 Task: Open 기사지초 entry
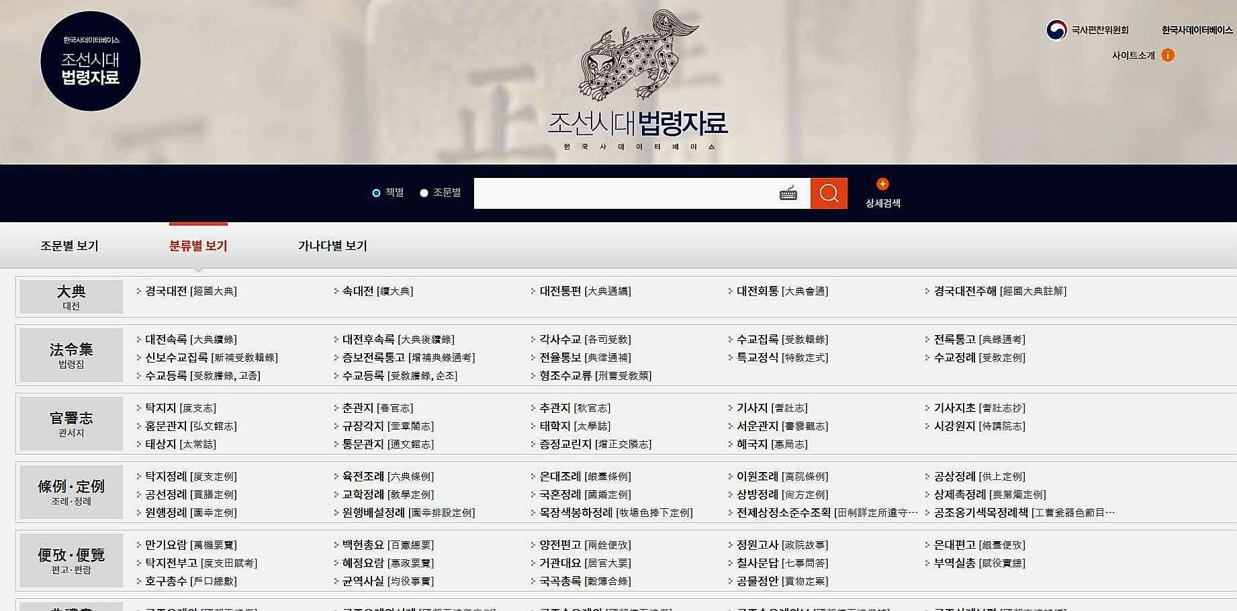[x=980, y=408]
